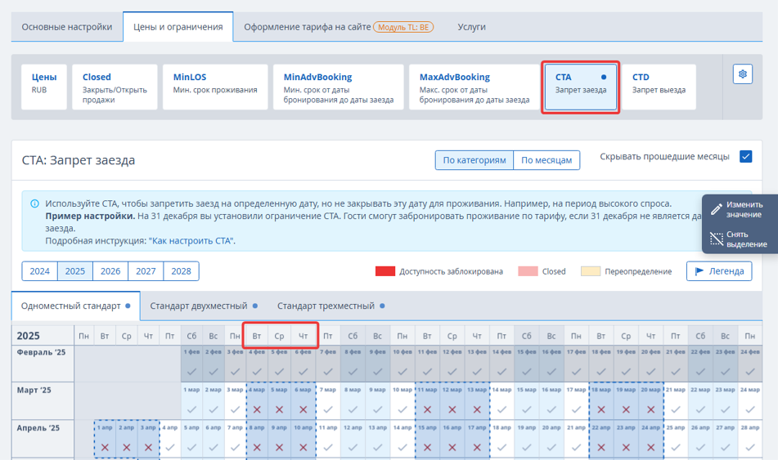778x460 pixels.
Task: Open the gear settings icon beside restriction tiles
Action: point(742,74)
